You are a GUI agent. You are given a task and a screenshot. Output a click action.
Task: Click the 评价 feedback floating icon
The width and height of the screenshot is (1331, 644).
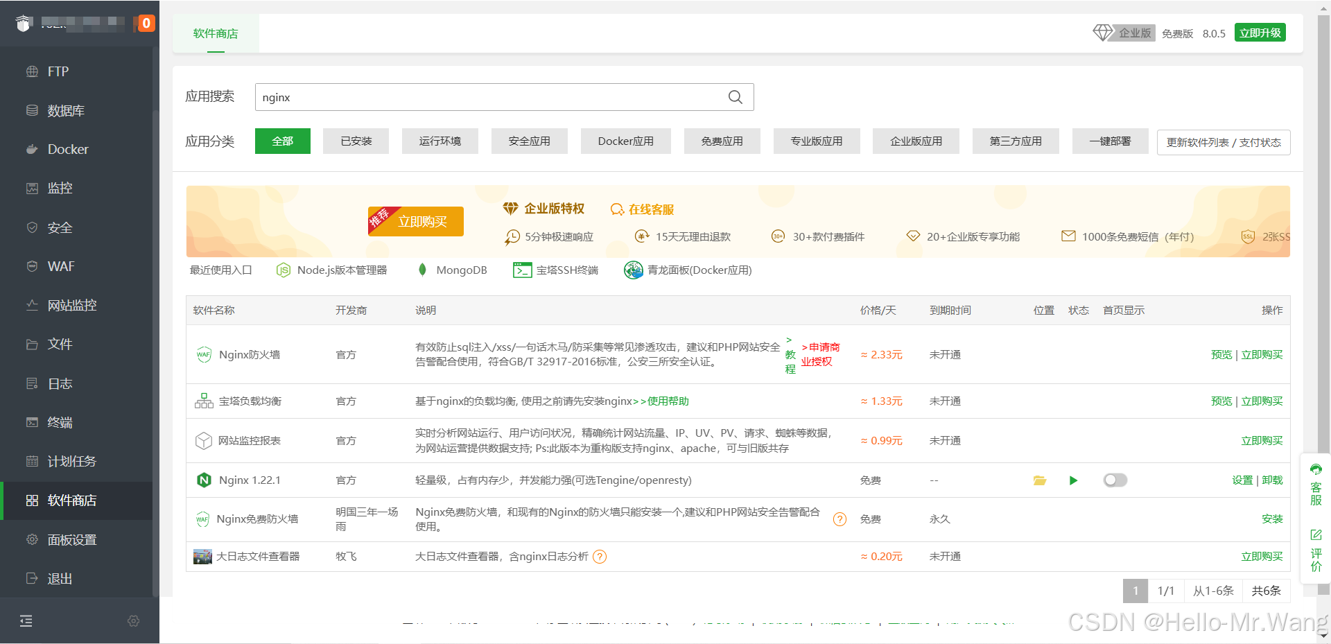[x=1316, y=550]
